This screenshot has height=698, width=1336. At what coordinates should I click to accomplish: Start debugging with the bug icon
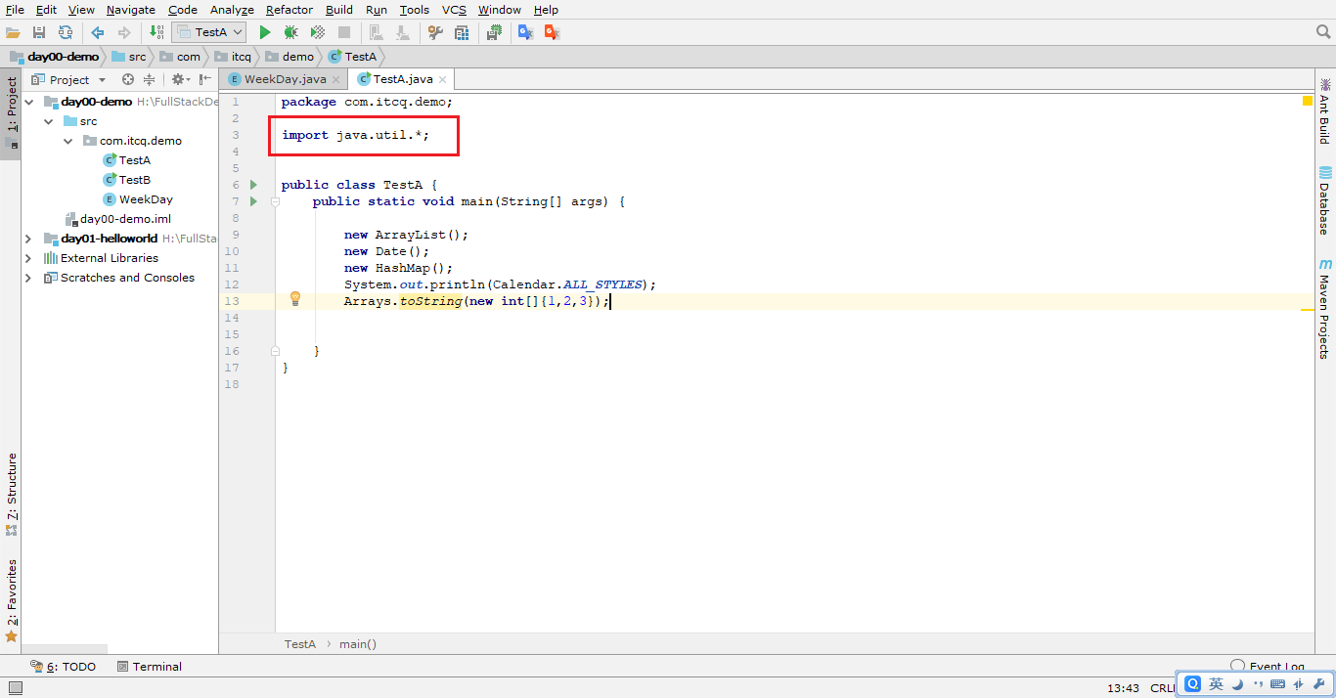pos(290,32)
